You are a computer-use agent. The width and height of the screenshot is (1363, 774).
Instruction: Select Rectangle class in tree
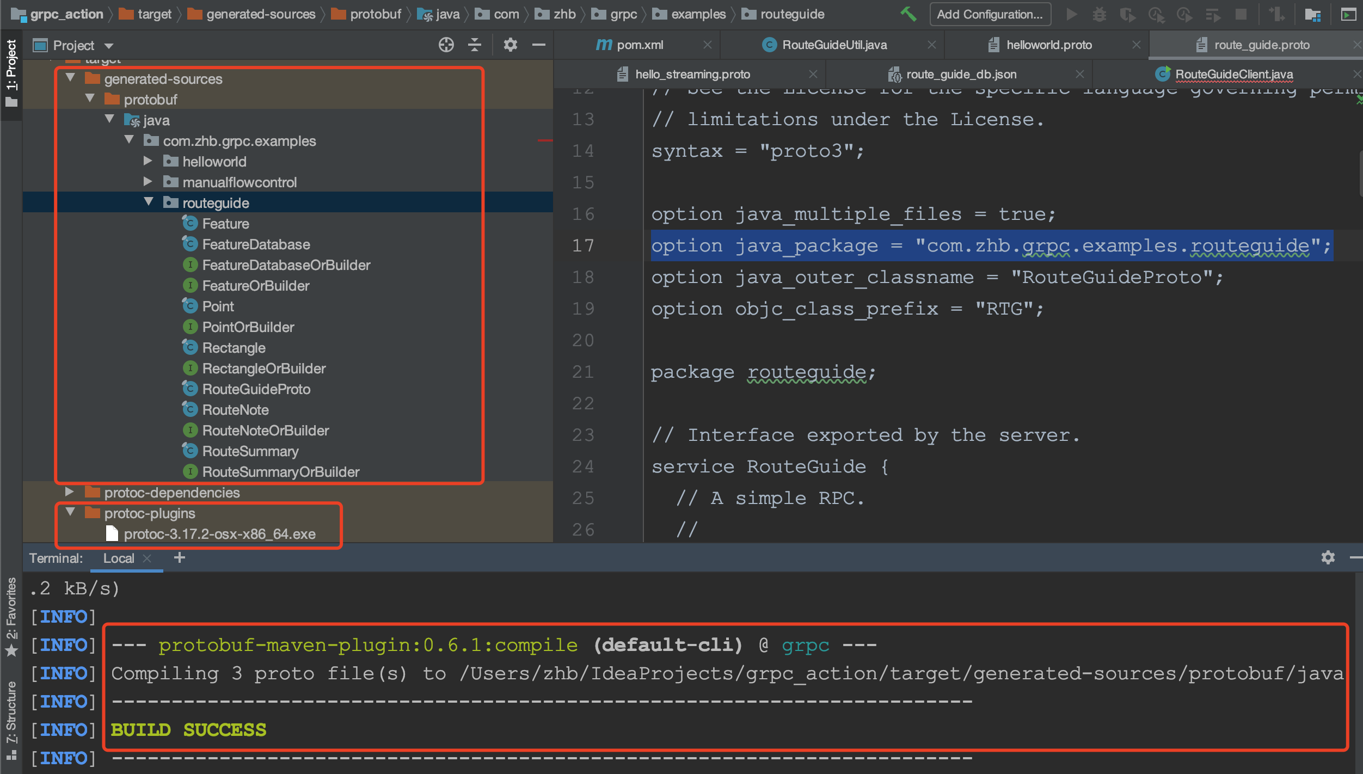click(x=234, y=347)
